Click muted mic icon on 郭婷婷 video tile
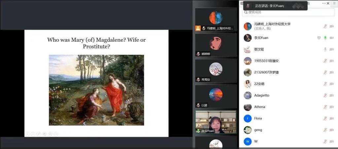The height and width of the screenshot is (149, 338). pyautogui.click(x=198, y=54)
